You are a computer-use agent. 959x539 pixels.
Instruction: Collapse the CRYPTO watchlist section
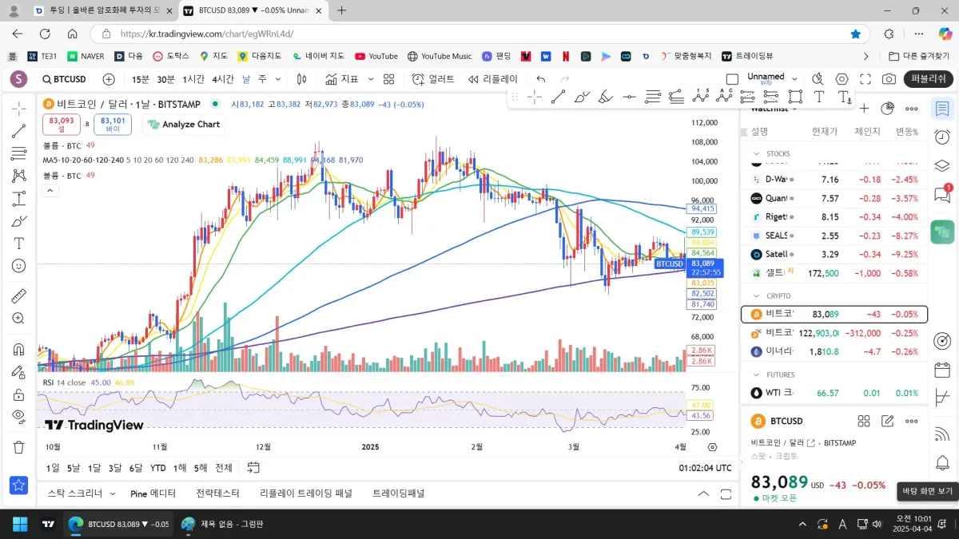click(x=756, y=295)
